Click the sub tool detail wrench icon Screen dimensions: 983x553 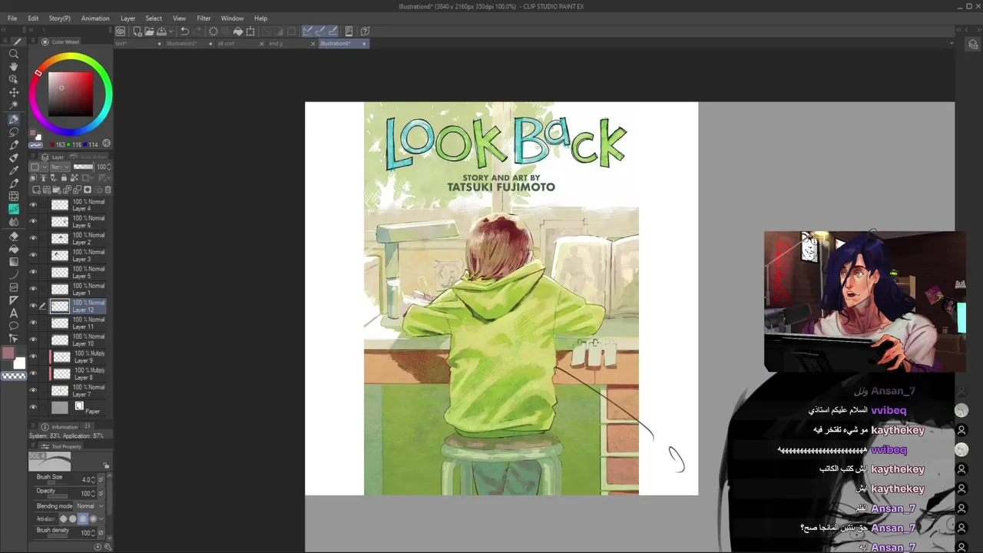pos(108,547)
